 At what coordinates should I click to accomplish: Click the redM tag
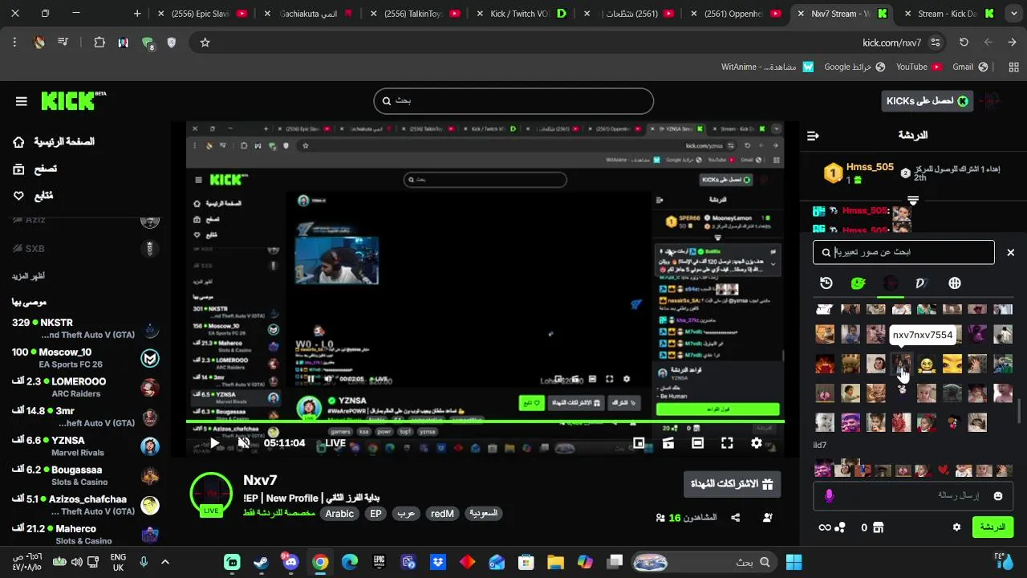[442, 514]
